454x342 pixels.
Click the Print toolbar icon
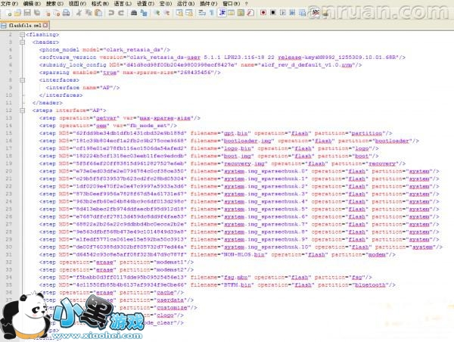[64, 13]
